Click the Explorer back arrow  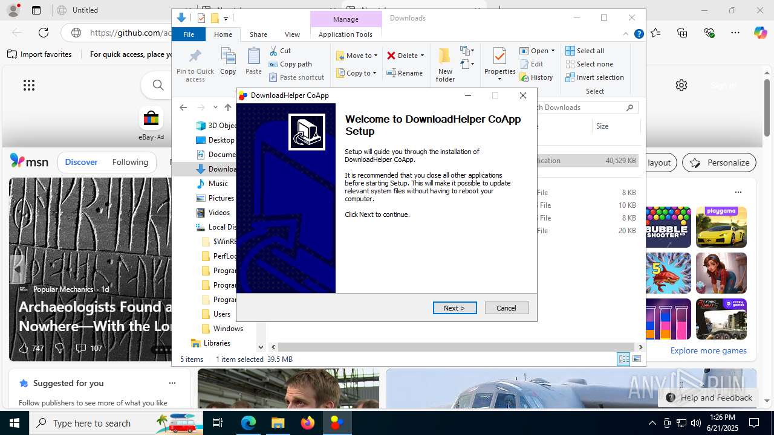tap(183, 108)
